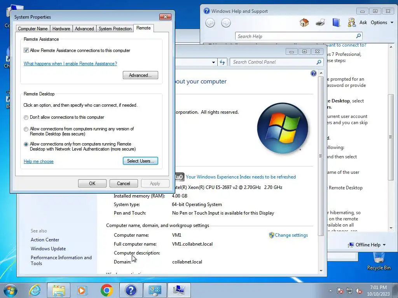The image size is (398, 298).
Task: Click Change settings link in System window
Action: click(291, 235)
